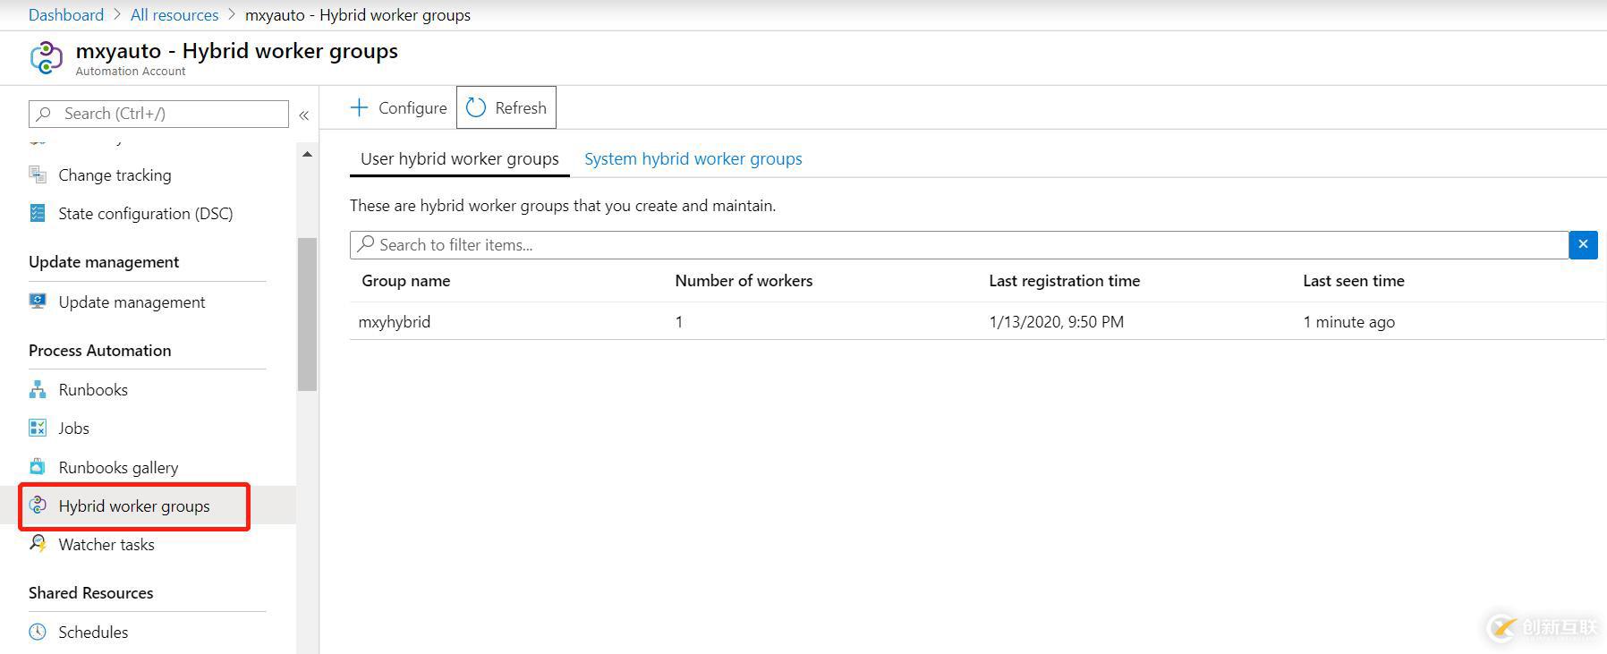Screen dimensions: 1607x654
Task: Click the Shared Resources section heading
Action: pos(90,592)
